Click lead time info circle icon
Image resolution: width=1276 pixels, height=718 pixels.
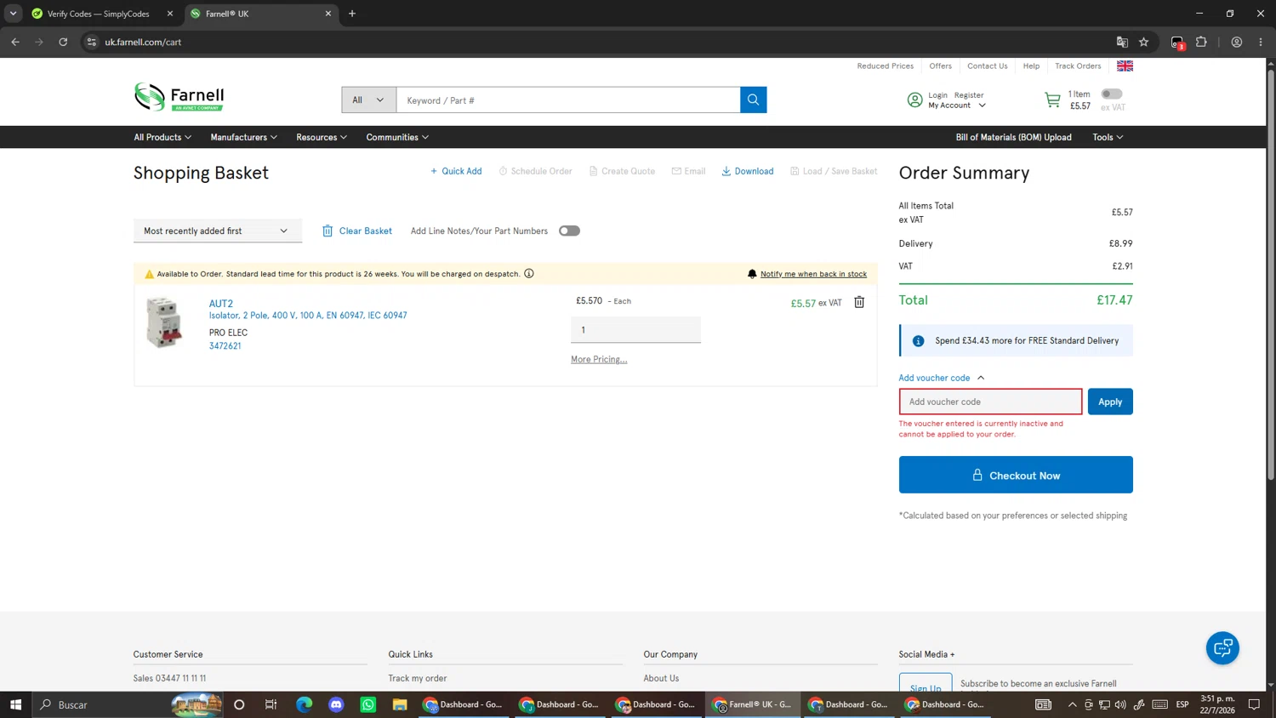tap(529, 274)
